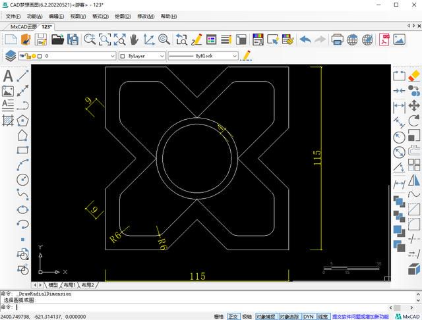
Task: Select the insert image tool
Action: coord(8,91)
